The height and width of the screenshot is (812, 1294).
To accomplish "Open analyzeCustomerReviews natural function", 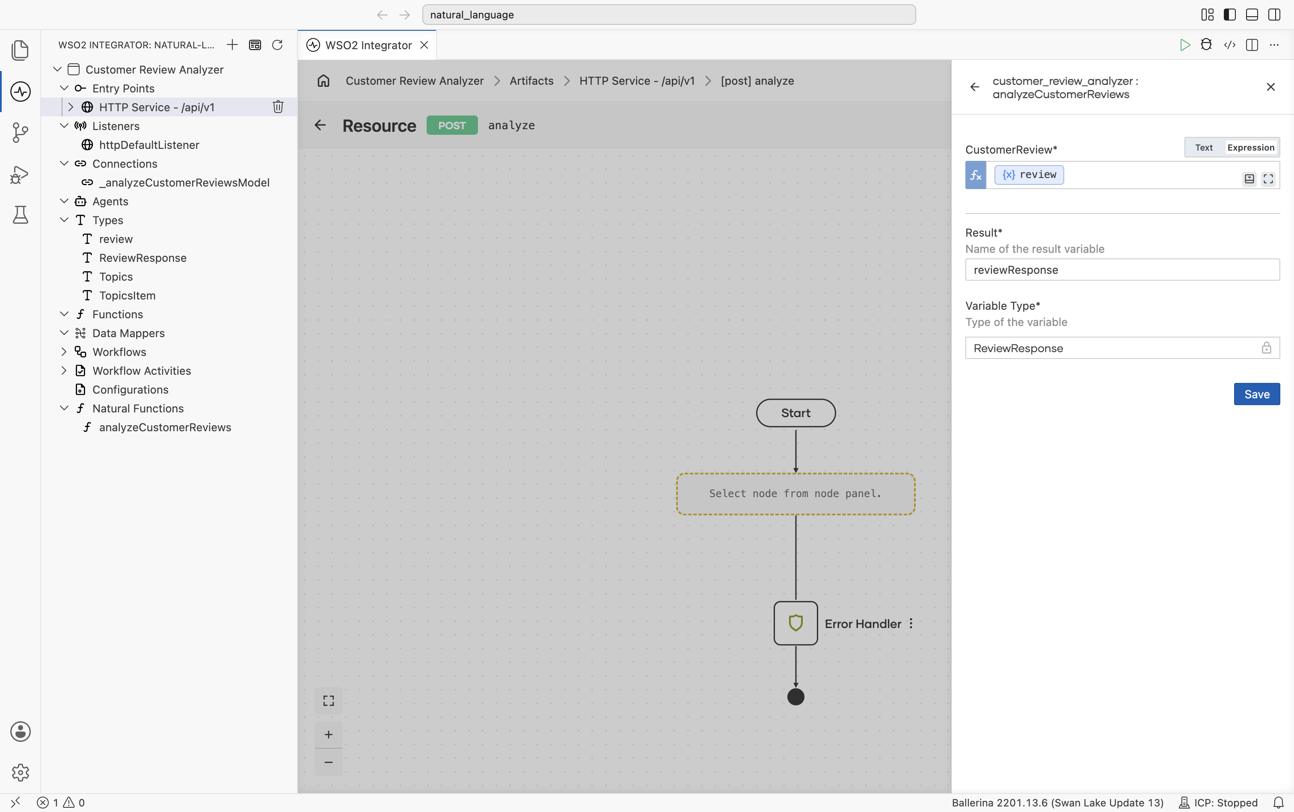I will pos(165,427).
